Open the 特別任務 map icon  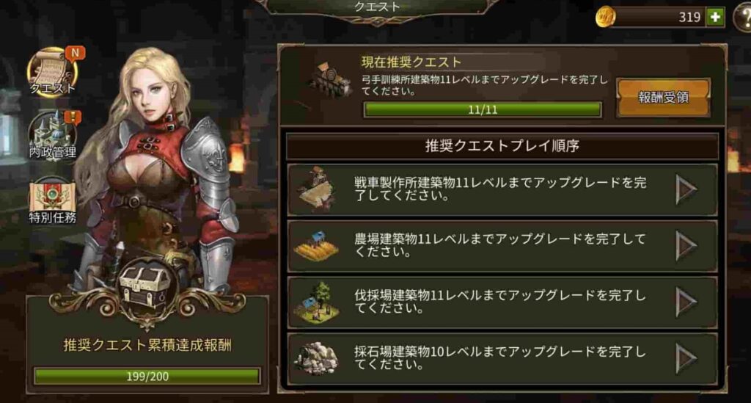52,200
